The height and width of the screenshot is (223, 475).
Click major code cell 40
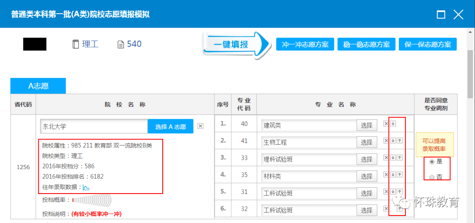coord(244,124)
